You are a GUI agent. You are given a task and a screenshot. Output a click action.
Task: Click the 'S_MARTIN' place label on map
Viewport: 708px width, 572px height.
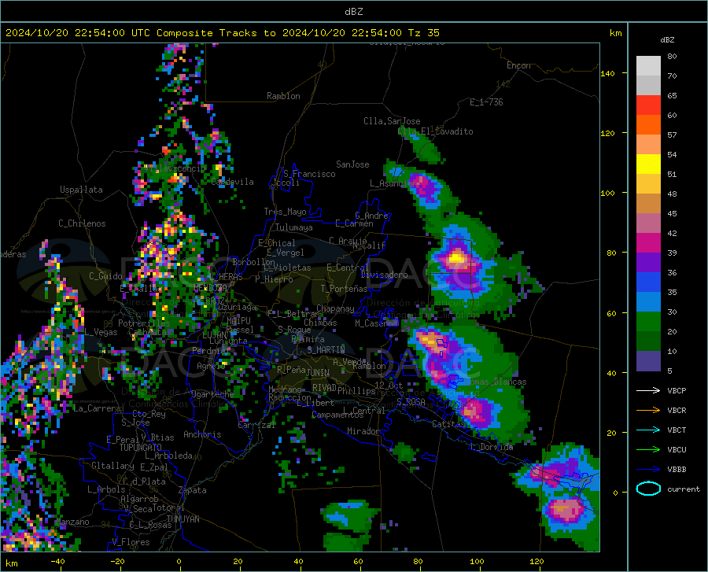[326, 350]
